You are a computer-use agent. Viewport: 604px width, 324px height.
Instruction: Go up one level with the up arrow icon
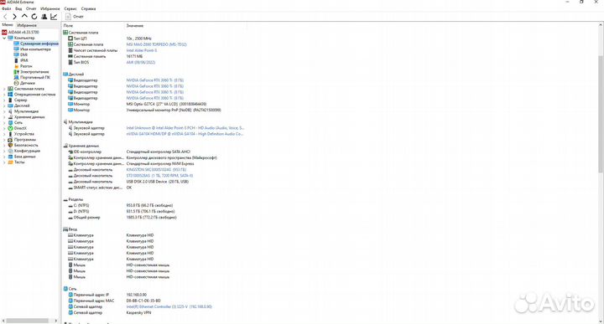pos(24,17)
